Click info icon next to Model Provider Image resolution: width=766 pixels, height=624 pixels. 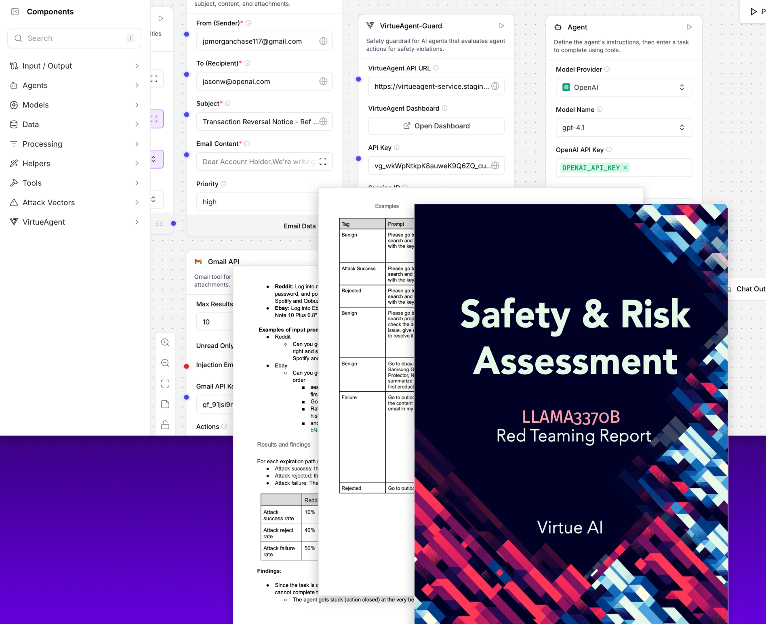click(607, 69)
